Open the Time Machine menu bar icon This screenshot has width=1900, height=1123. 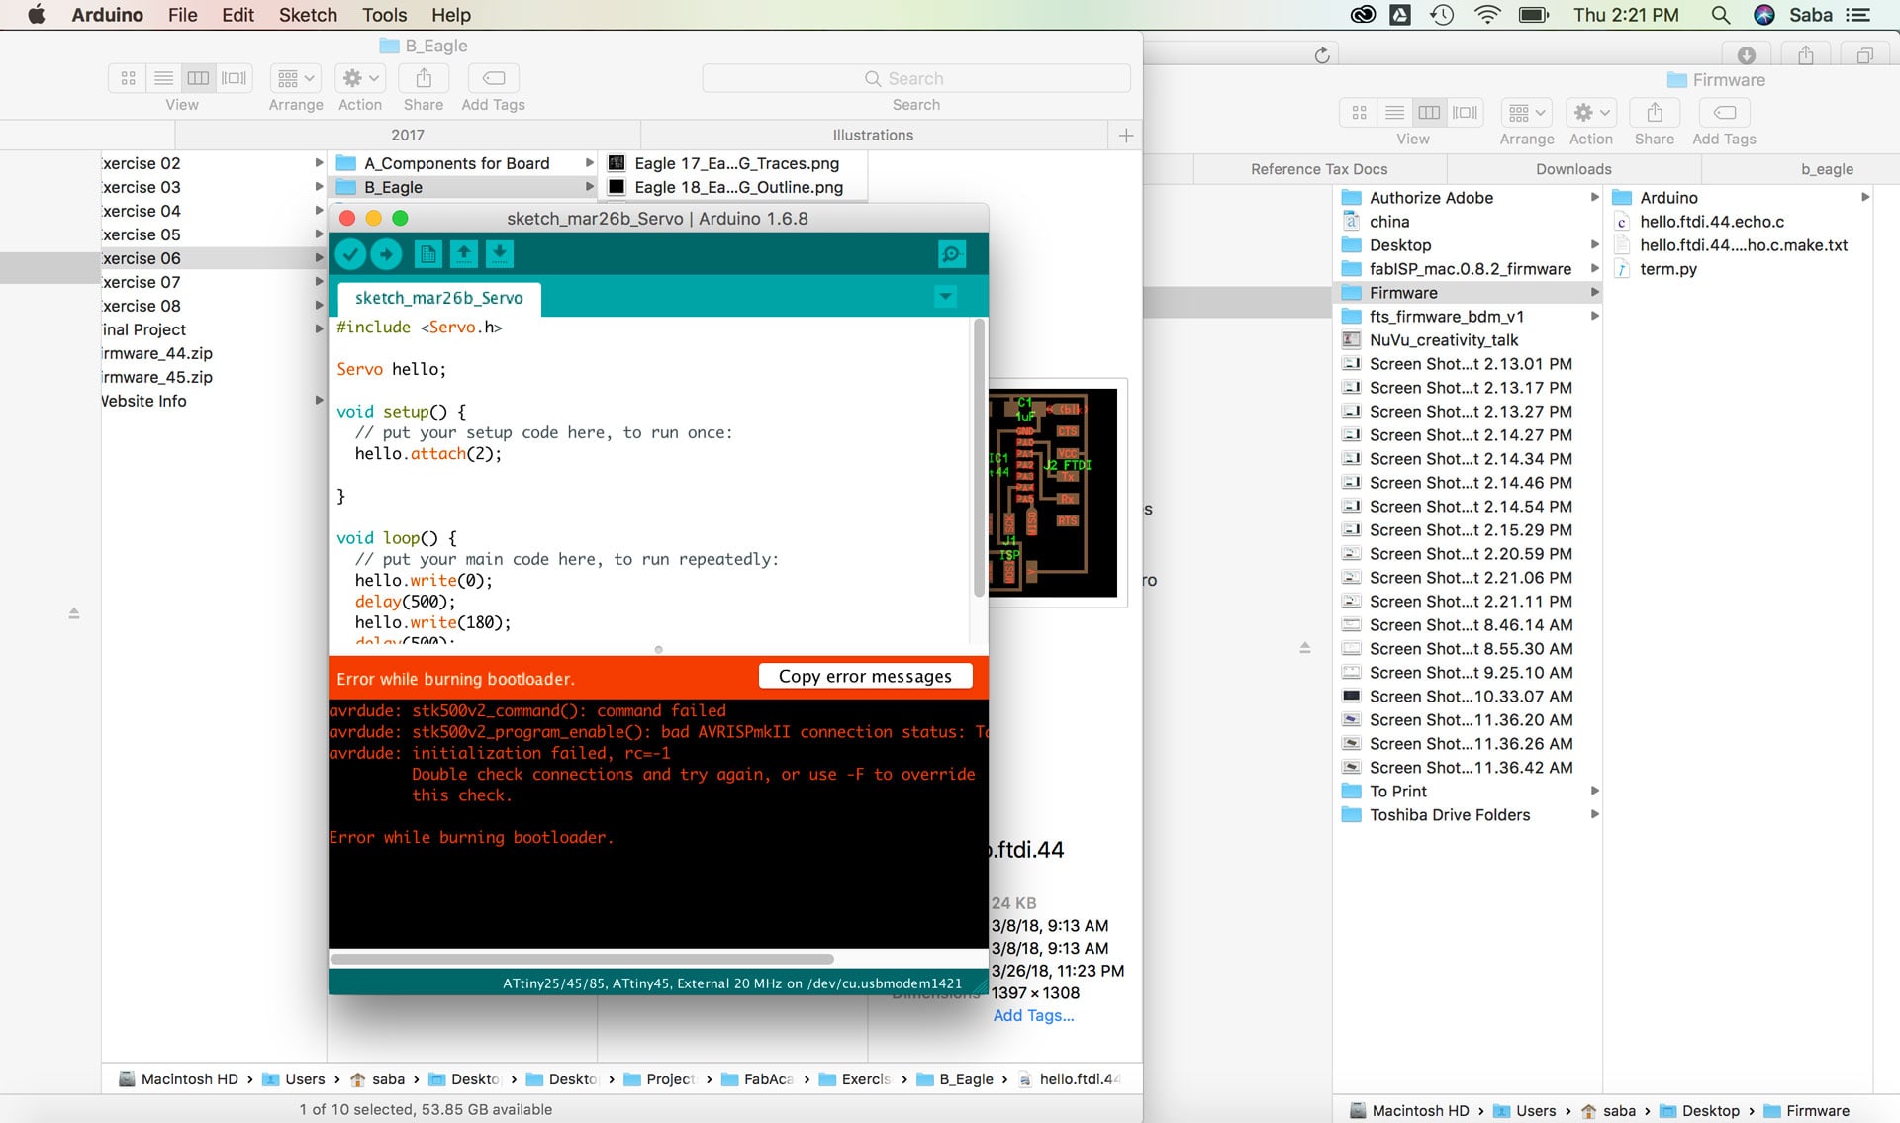1442,15
